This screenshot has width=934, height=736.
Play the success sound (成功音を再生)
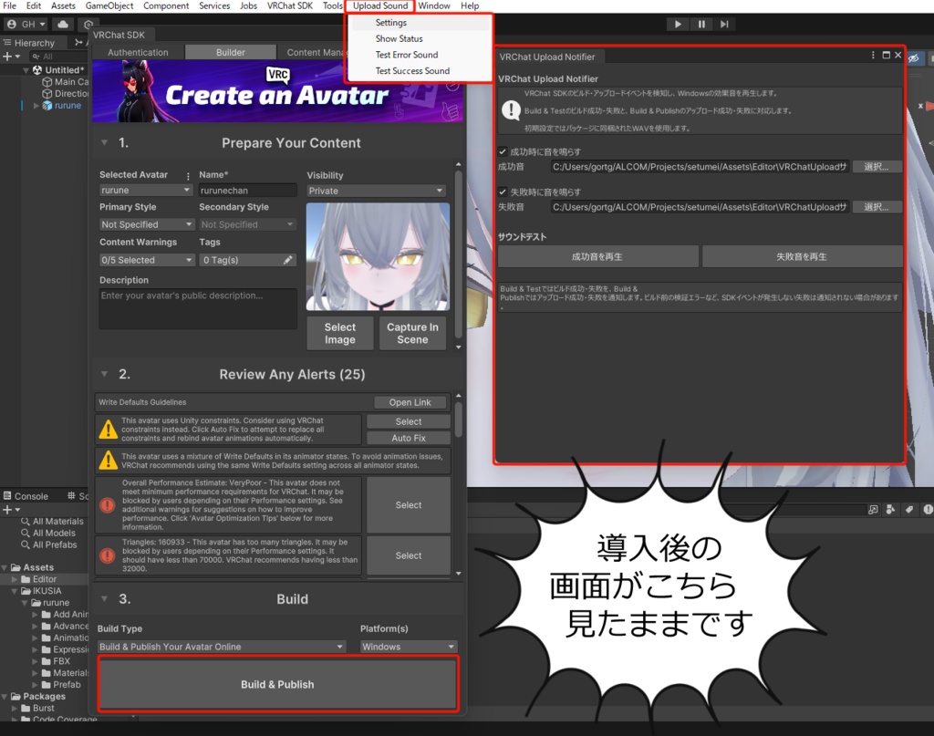point(597,256)
